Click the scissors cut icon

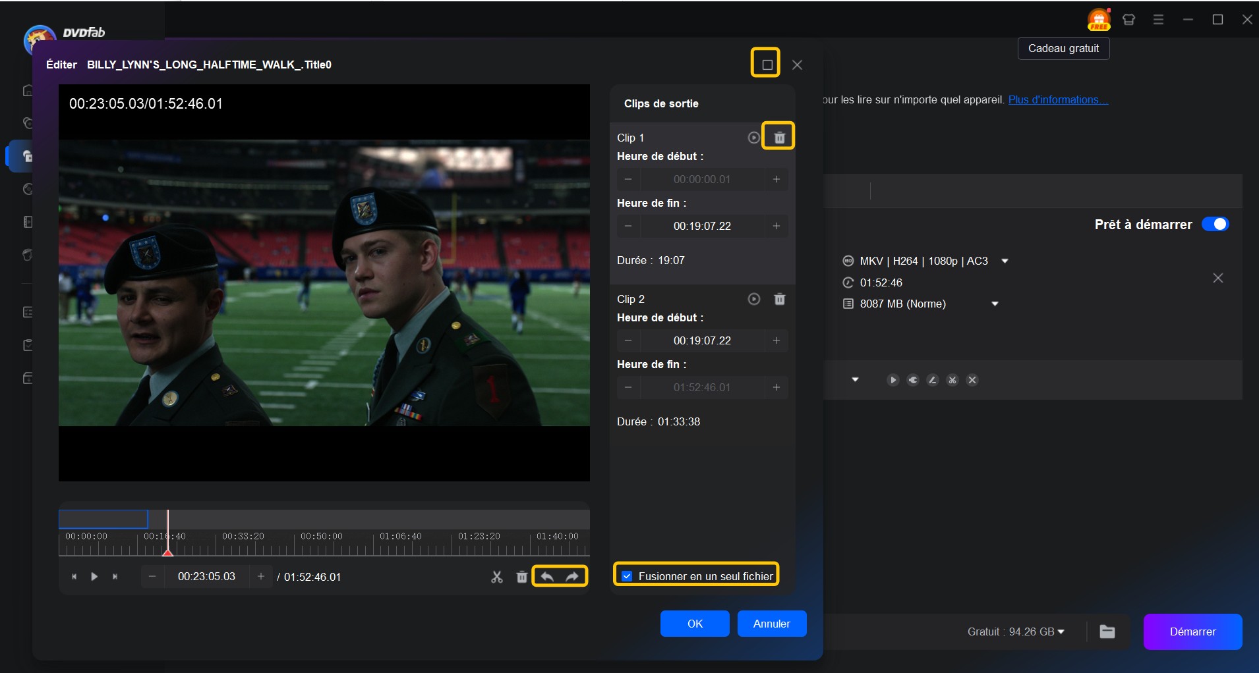point(497,577)
